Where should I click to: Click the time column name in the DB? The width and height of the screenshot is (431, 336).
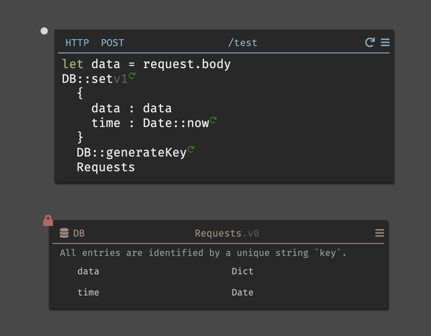click(x=88, y=292)
